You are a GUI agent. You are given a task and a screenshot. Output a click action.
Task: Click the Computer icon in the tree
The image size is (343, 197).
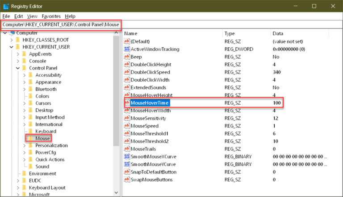pos(12,33)
